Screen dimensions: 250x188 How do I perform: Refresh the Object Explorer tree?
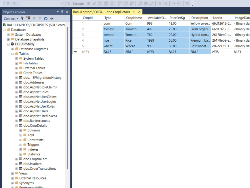pyautogui.click(x=46, y=19)
